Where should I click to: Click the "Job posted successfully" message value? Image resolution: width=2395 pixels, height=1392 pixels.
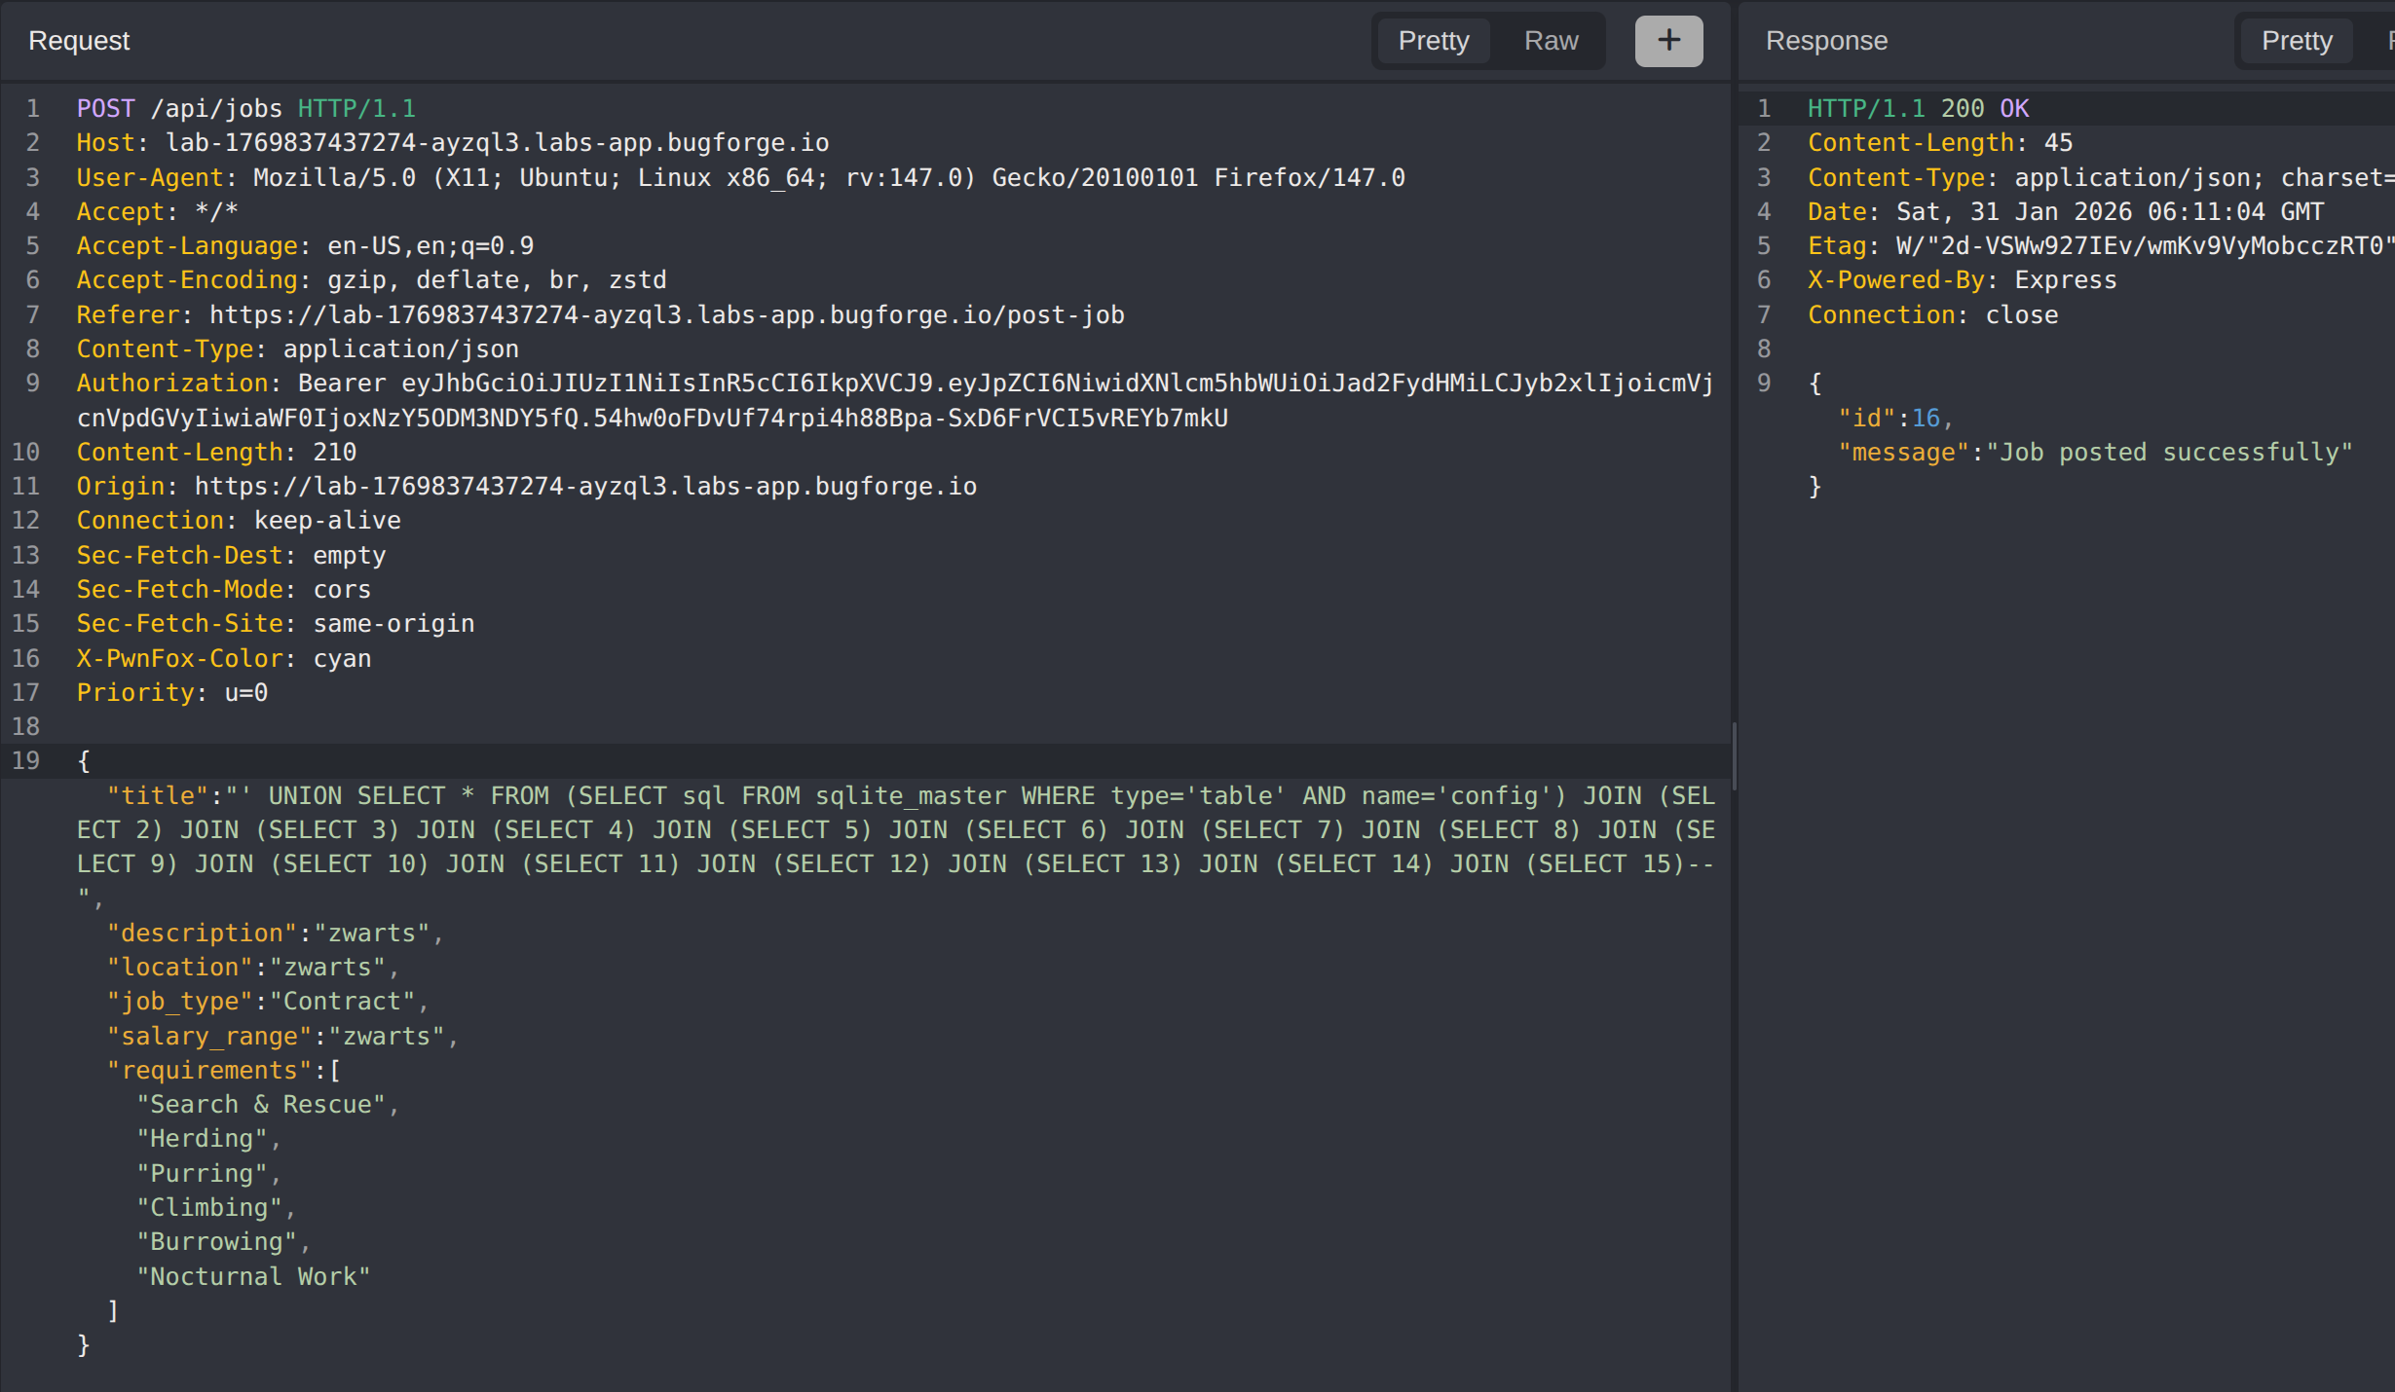coord(2169,453)
